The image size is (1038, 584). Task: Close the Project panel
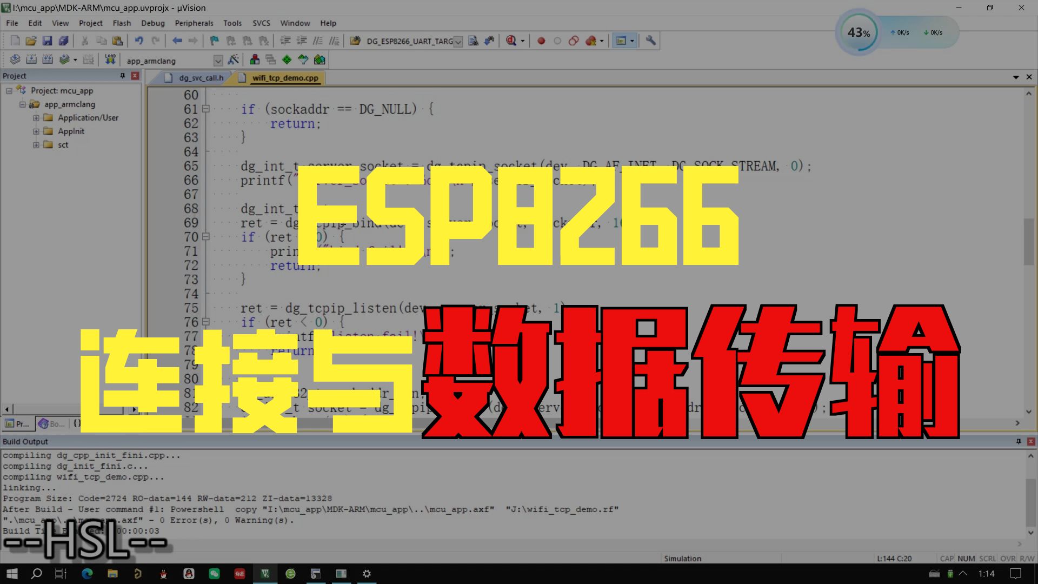(135, 76)
